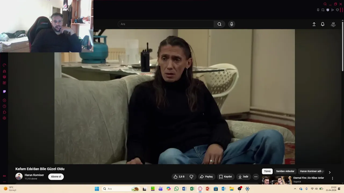Open Extensions cube icon in sidebar

point(4,112)
